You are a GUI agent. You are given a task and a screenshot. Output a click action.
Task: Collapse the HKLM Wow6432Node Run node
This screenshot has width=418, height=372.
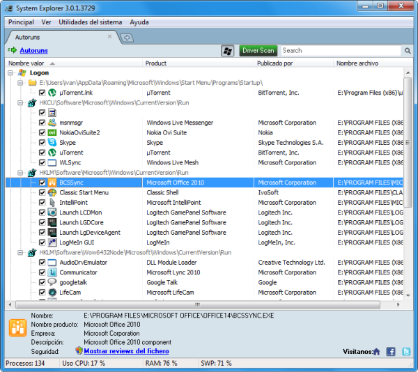20,252
